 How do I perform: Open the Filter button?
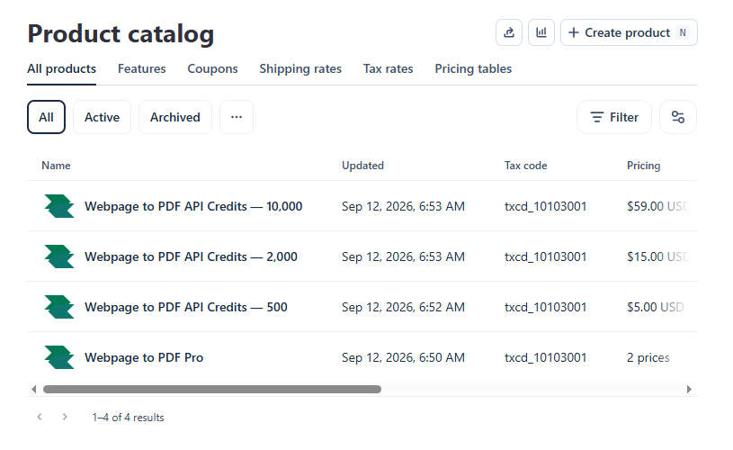[614, 117]
